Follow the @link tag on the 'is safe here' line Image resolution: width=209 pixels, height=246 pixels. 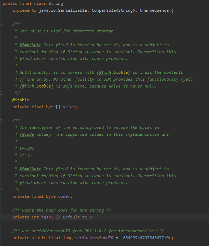pos(28,86)
